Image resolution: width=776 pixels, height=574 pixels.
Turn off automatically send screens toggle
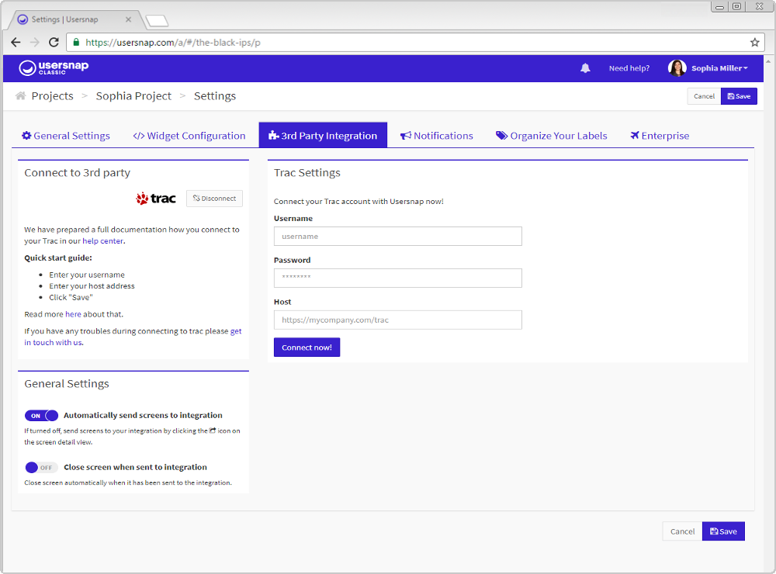42,416
